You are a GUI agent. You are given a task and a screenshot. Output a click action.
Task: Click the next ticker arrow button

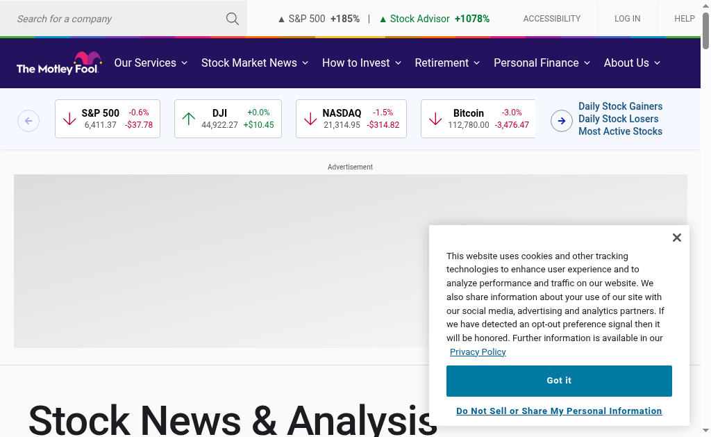click(561, 121)
